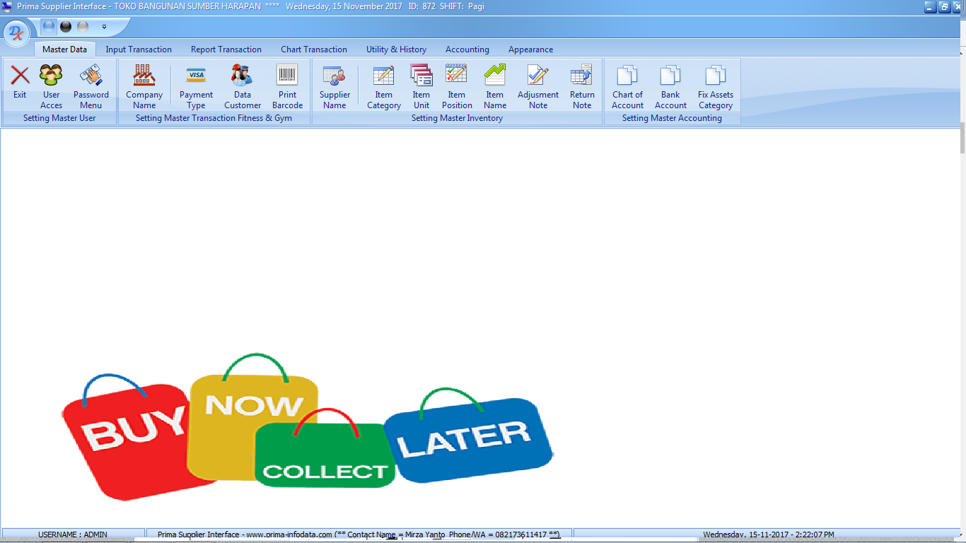Click the round Dx application menu button
The height and width of the screenshot is (543, 966).
[17, 32]
